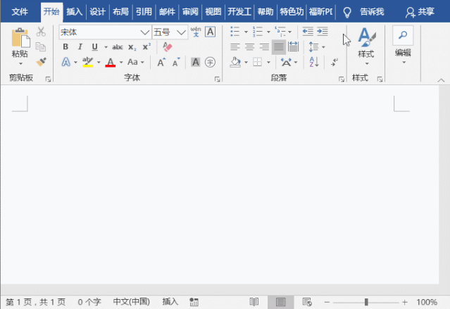Click the word count 0 个字

pyautogui.click(x=89, y=302)
